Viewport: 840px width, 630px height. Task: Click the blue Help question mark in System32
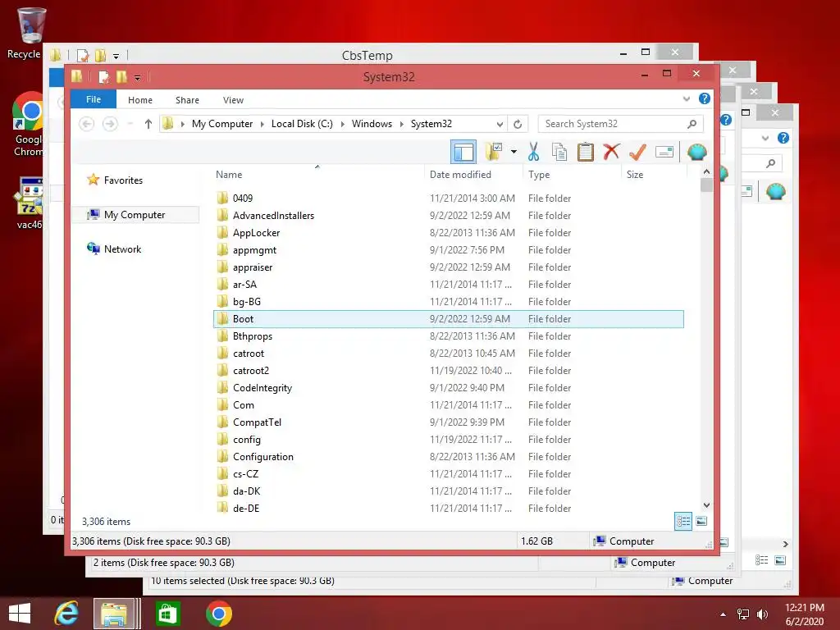705,98
